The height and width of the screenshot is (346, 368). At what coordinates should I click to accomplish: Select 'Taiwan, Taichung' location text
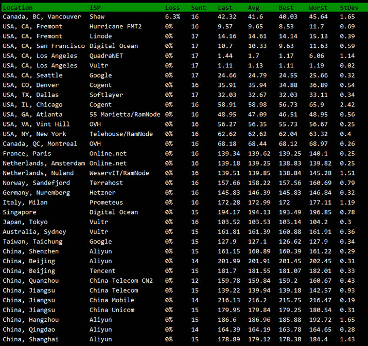[32, 242]
